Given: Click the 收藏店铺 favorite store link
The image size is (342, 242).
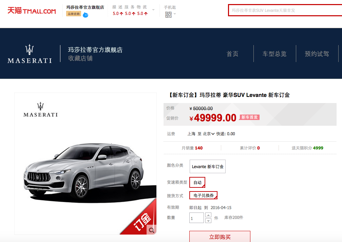Looking at the screenshot, I should 80,58.
